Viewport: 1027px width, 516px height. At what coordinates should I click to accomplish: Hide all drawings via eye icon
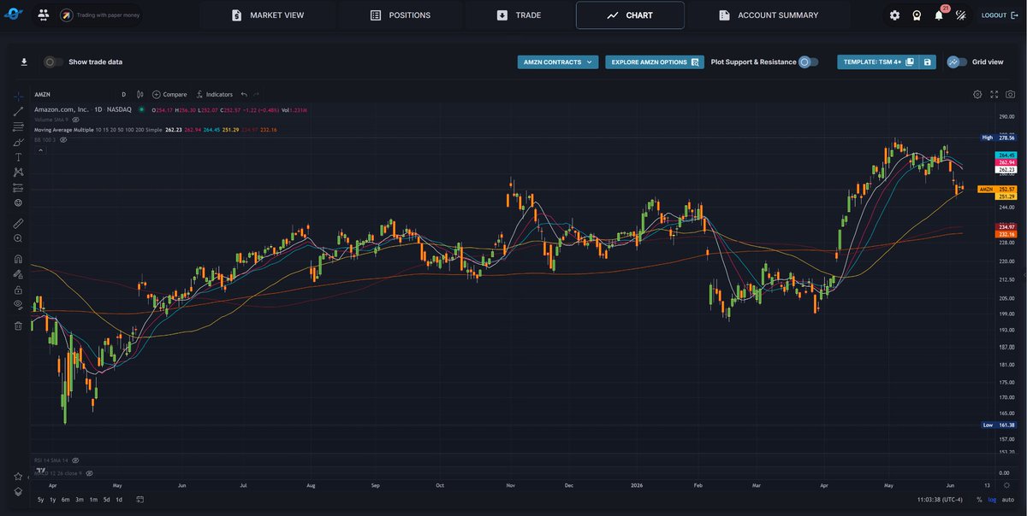[18, 305]
